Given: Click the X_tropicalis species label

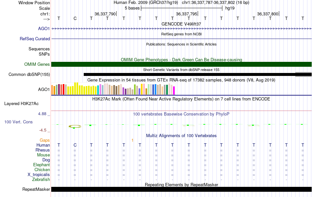Looking at the screenshot, I should pyautogui.click(x=39, y=175).
